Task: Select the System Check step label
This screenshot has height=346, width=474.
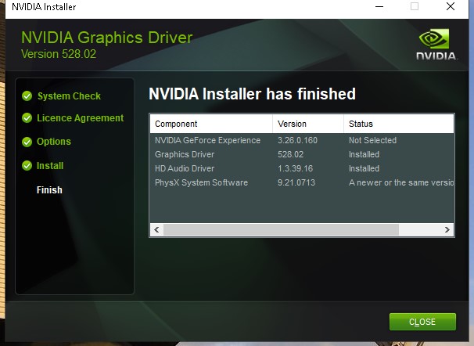Action: [x=69, y=96]
